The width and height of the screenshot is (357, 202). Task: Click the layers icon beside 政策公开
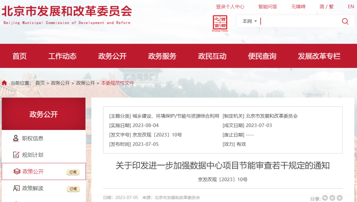17,172
